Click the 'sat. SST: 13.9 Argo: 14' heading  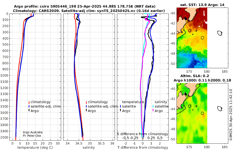tap(202, 5)
